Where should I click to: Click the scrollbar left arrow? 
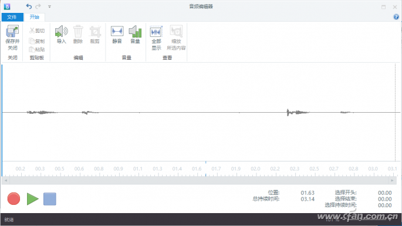[6, 181]
